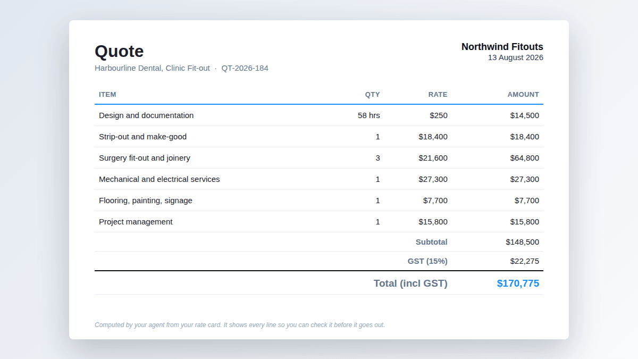The height and width of the screenshot is (359, 638).
Task: Click the AMOUNT column header
Action: click(523, 95)
